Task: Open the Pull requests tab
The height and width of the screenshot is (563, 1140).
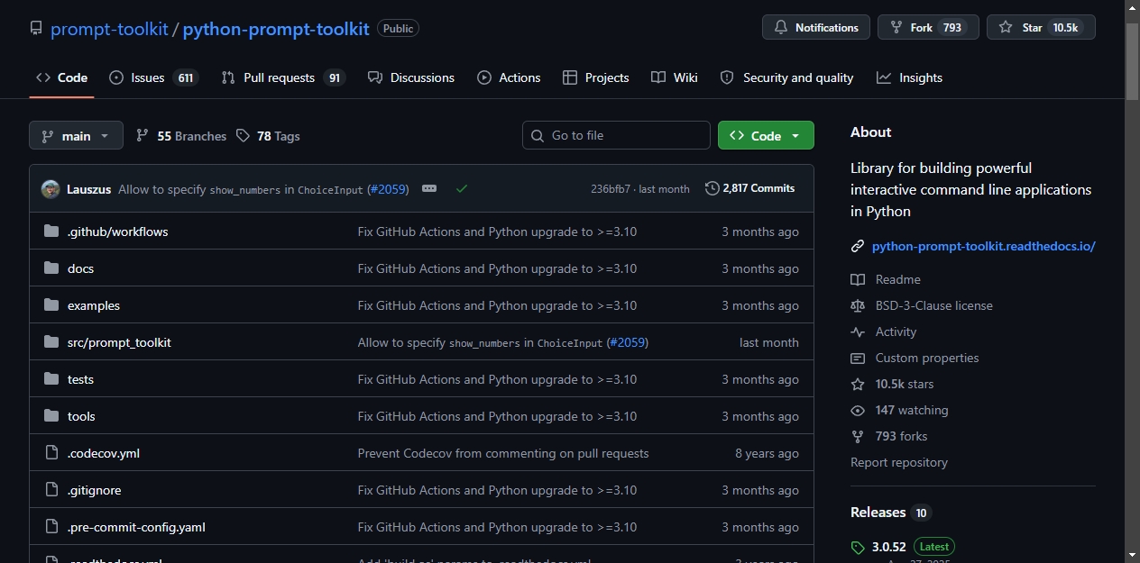Action: pos(283,77)
